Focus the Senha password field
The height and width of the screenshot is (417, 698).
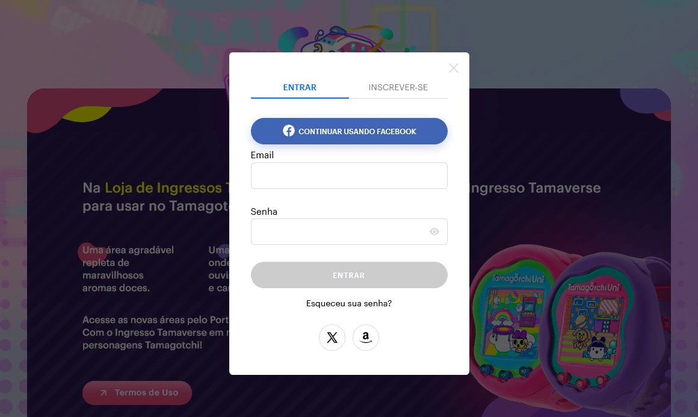pyautogui.click(x=349, y=232)
